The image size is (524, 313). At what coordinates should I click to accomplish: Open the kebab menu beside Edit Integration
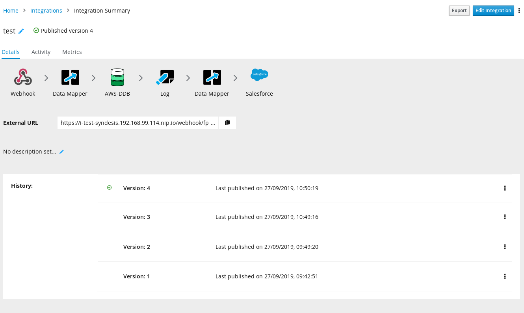click(519, 11)
